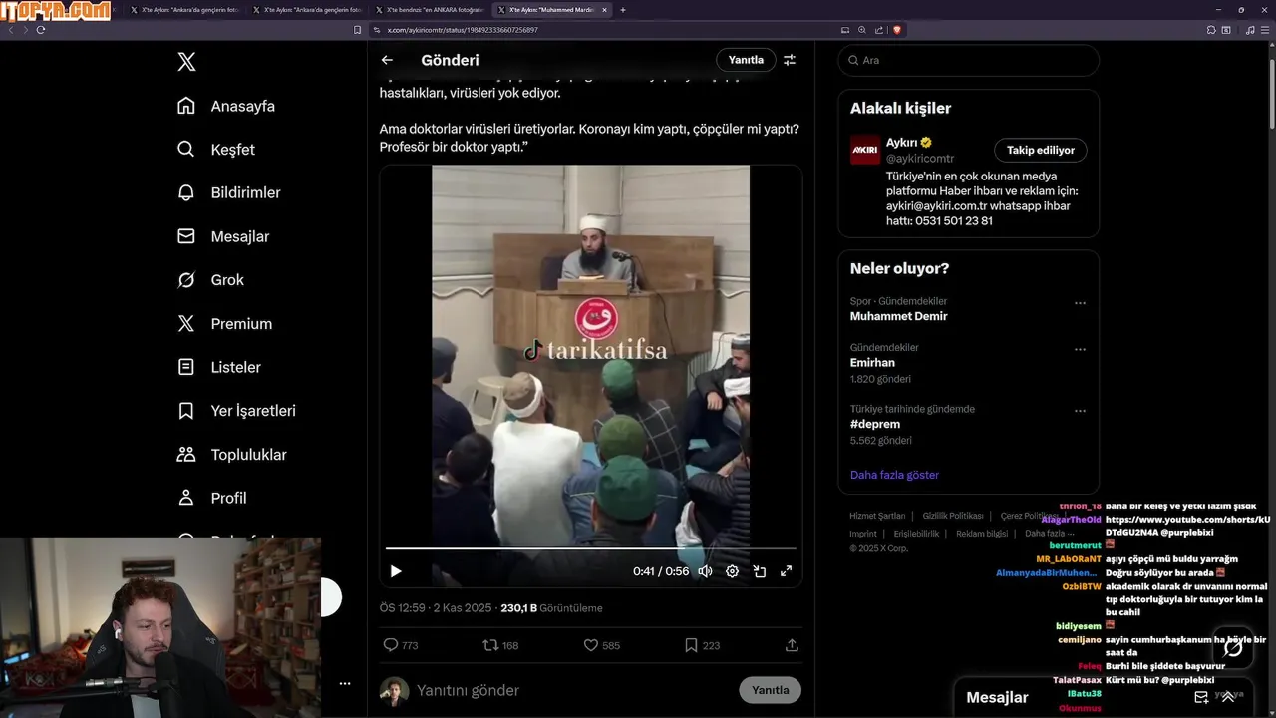The width and height of the screenshot is (1276, 718).
Task: Open more options for Muhammet Demir trend
Action: (1080, 303)
